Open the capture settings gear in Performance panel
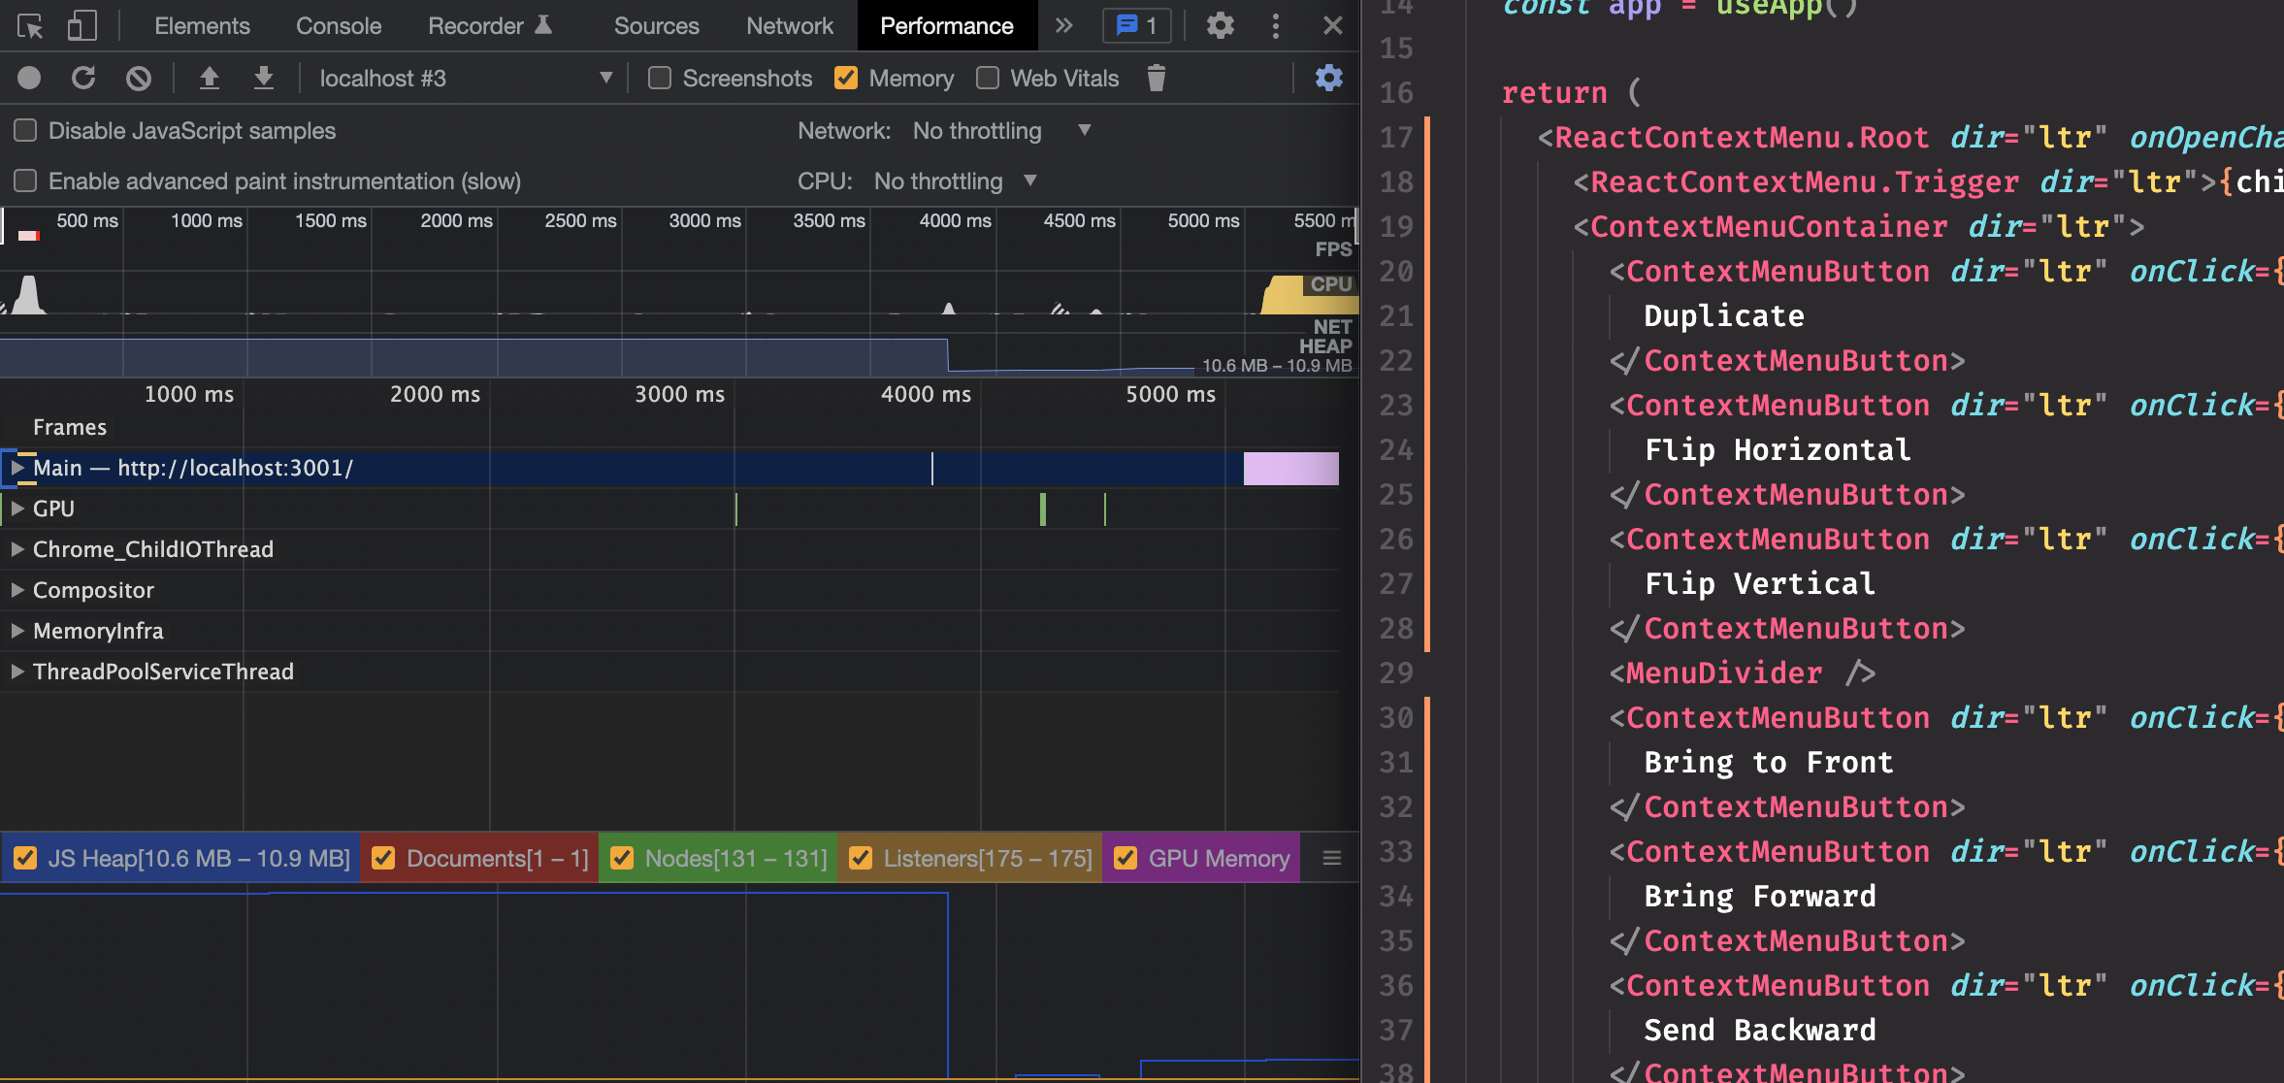The height and width of the screenshot is (1083, 2284). (x=1328, y=78)
